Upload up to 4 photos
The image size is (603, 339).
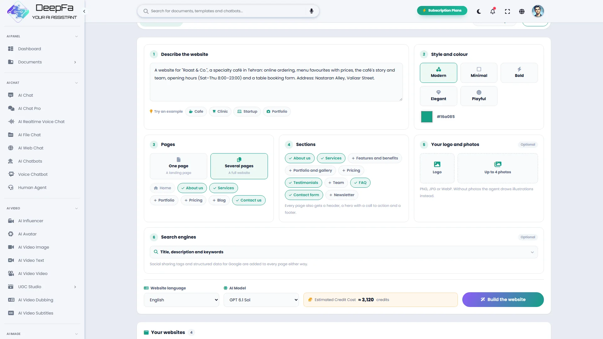(x=497, y=168)
